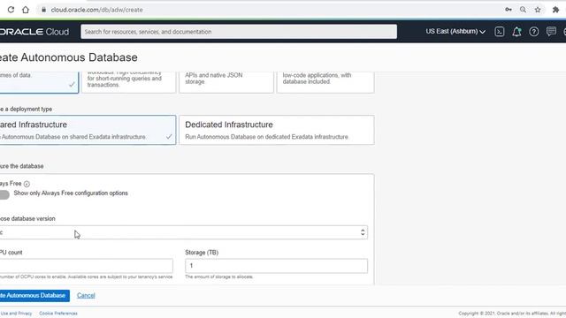The image size is (566, 318).
Task: Click the OCPU count input field
Action: (87, 266)
